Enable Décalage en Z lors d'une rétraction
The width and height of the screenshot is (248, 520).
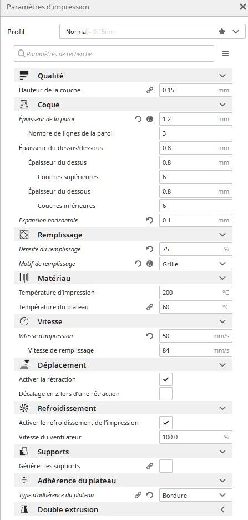166,394
